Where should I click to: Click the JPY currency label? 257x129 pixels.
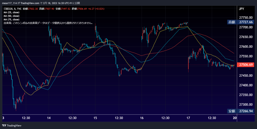click(x=242, y=9)
